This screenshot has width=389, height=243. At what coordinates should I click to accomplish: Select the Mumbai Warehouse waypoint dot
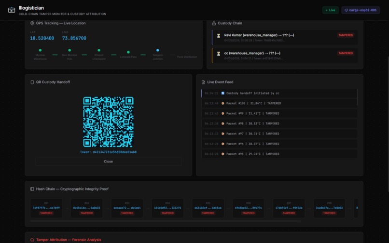click(x=40, y=50)
